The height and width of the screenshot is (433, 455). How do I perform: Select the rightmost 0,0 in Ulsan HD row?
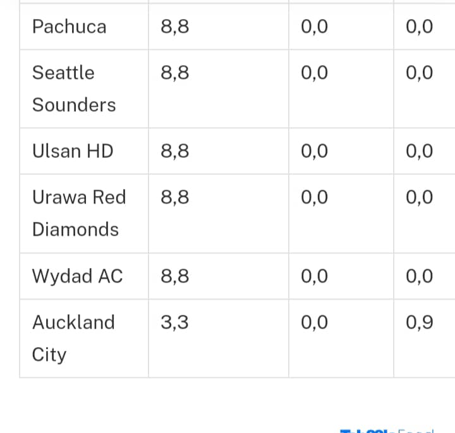click(x=420, y=151)
